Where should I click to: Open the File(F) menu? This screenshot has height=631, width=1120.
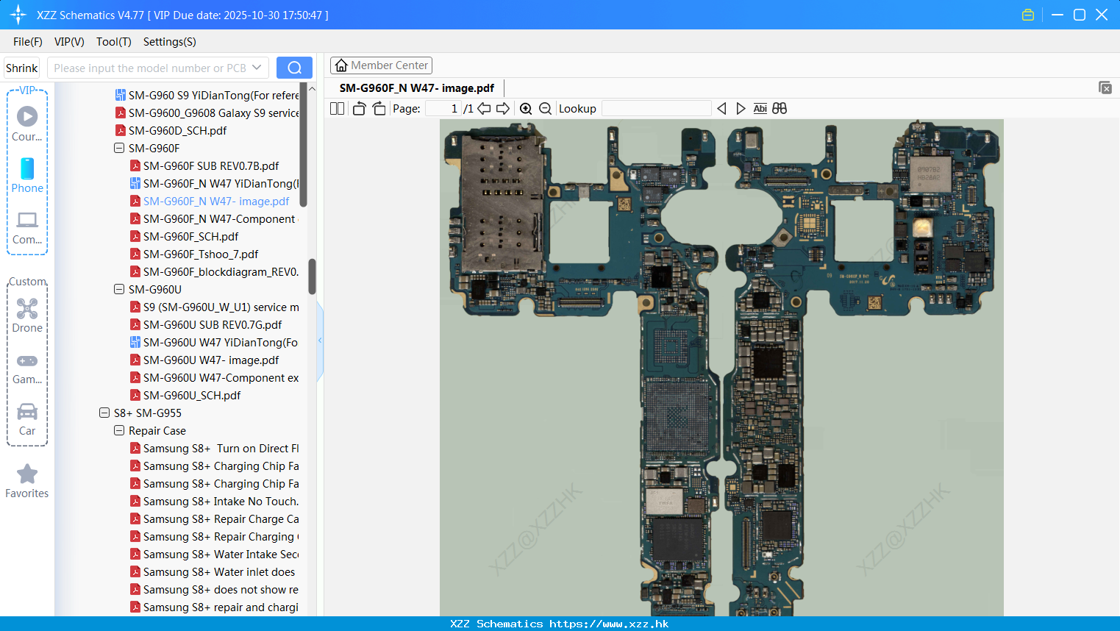(x=28, y=42)
